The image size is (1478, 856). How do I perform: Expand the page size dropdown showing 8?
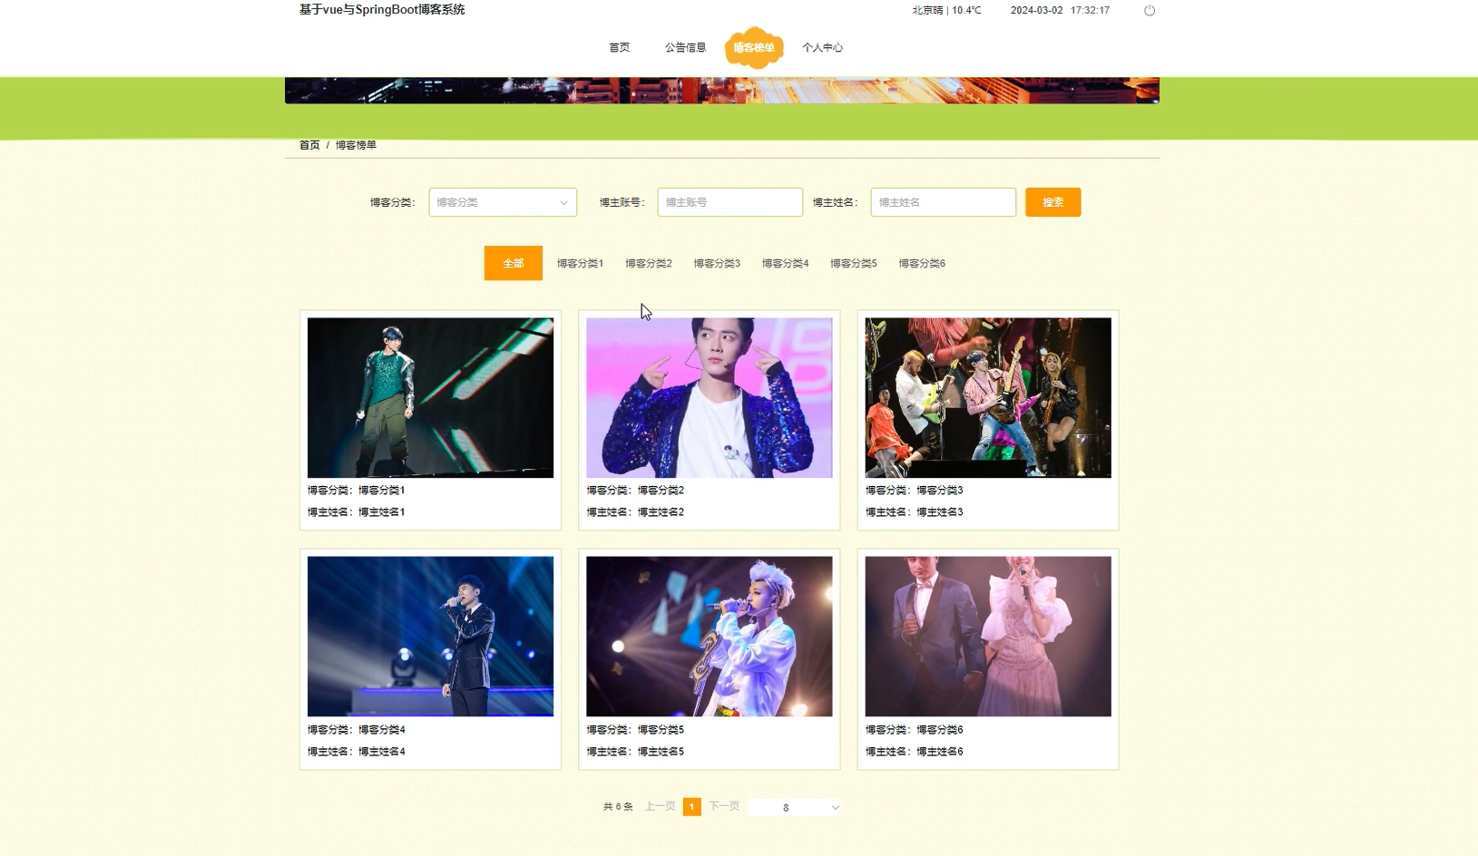795,807
